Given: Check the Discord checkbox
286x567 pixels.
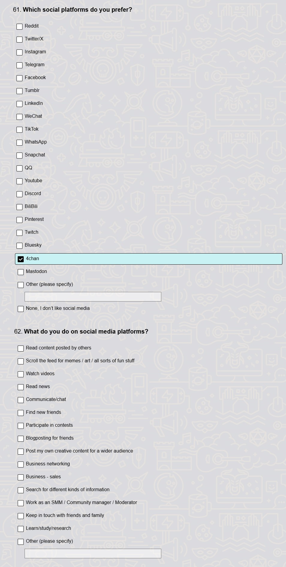Looking at the screenshot, I should [19, 194].
